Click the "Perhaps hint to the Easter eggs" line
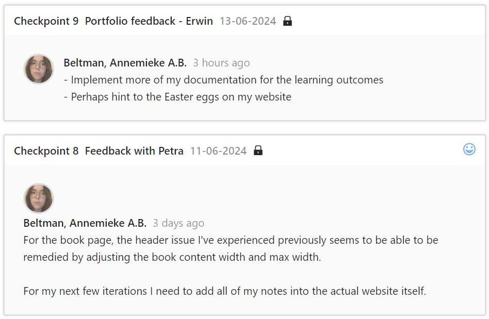489x319 pixels. tap(177, 96)
